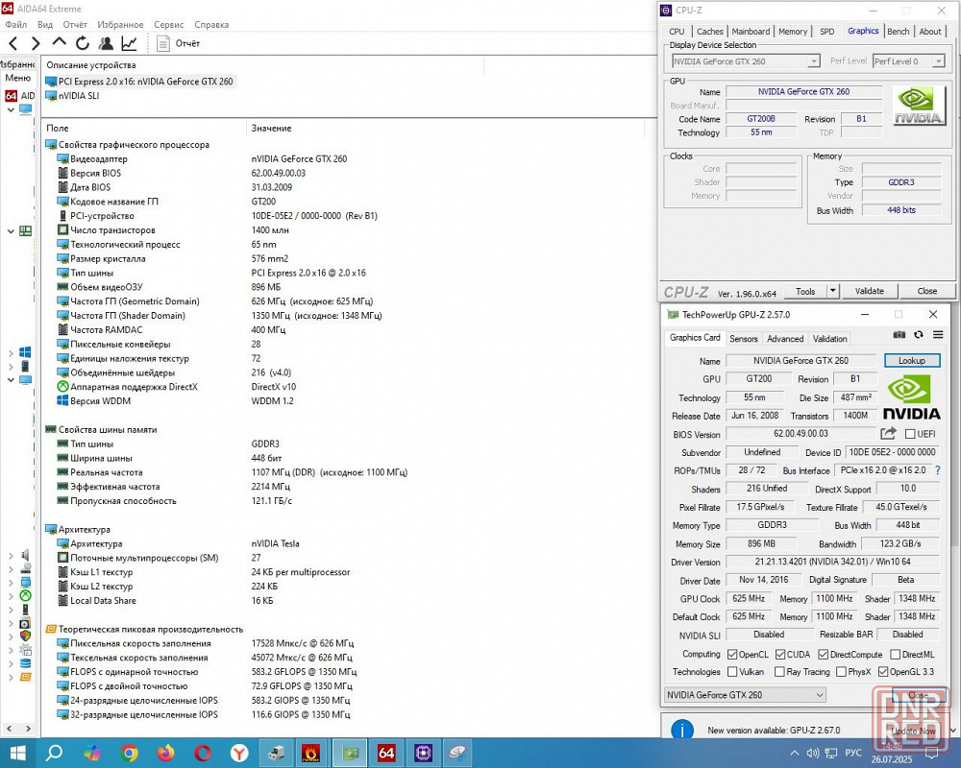Refresh GPU-Z data icon
The image size is (961, 768).
918,334
